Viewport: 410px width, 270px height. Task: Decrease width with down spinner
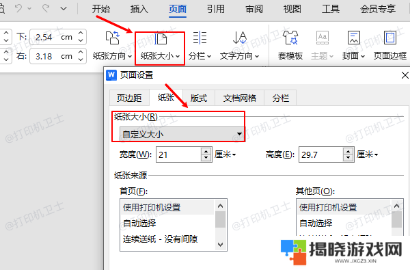coord(206,158)
